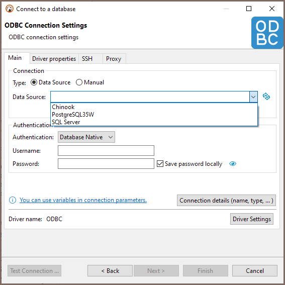Viewport: 285px width, 285px height.
Task: Uncheck Save password locally
Action: [160, 163]
